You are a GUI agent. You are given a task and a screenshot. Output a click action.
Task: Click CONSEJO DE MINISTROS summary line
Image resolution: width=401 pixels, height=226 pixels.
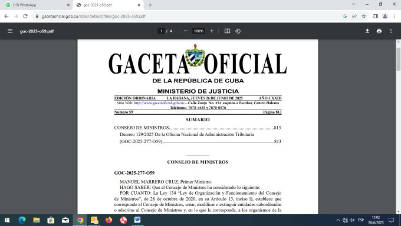tap(198, 128)
